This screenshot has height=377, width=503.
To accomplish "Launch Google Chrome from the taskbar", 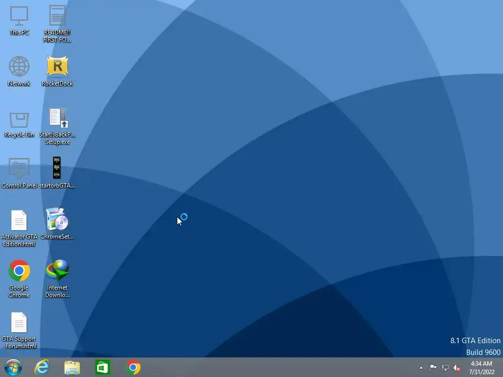I will coord(133,367).
